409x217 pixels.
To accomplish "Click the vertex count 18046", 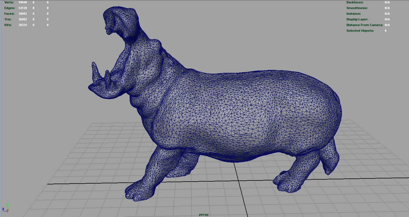I will tap(23, 2).
